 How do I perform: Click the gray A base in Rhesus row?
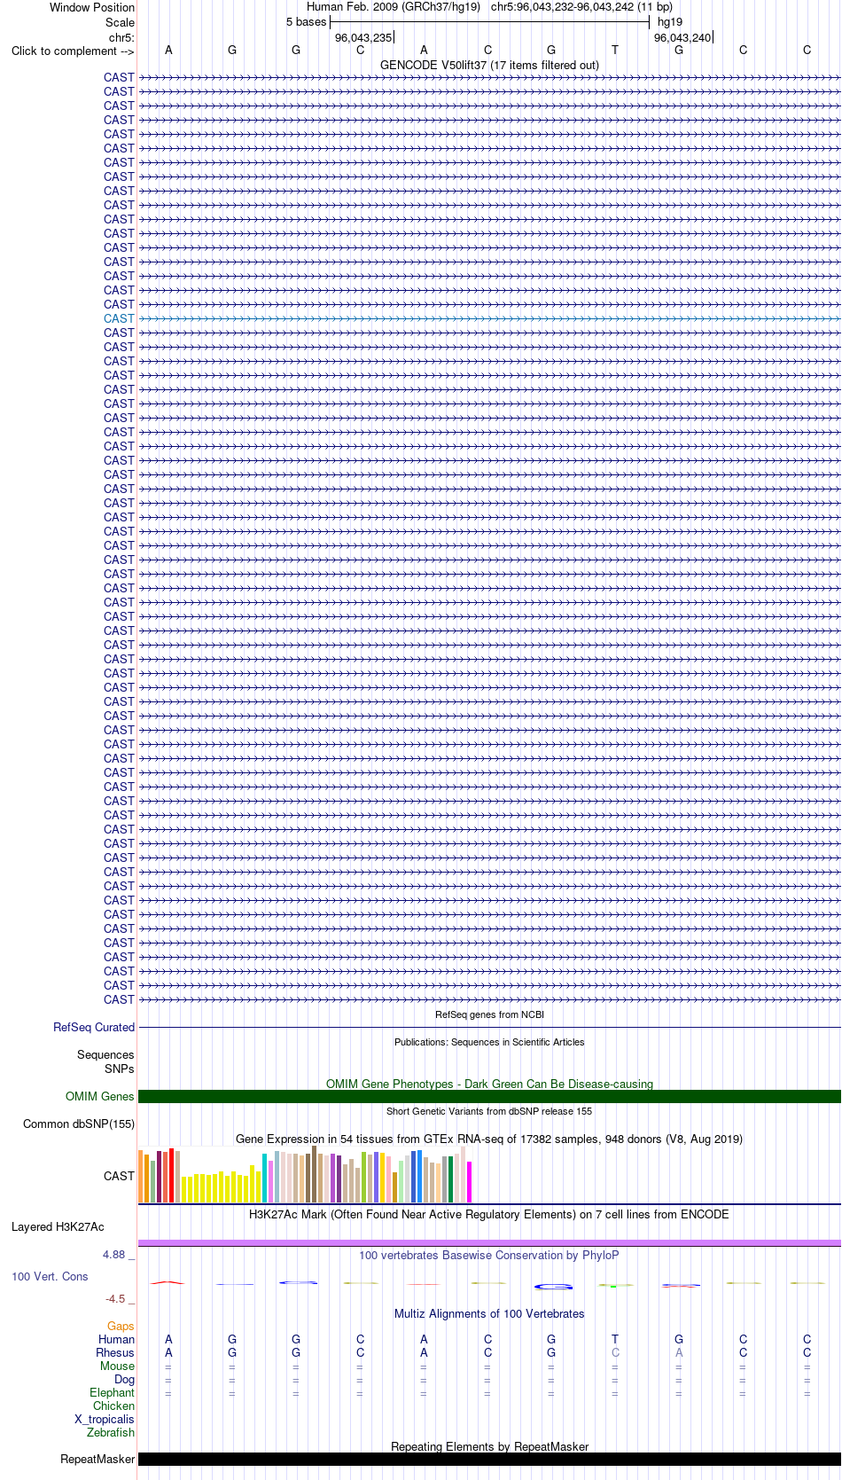[x=679, y=1352]
